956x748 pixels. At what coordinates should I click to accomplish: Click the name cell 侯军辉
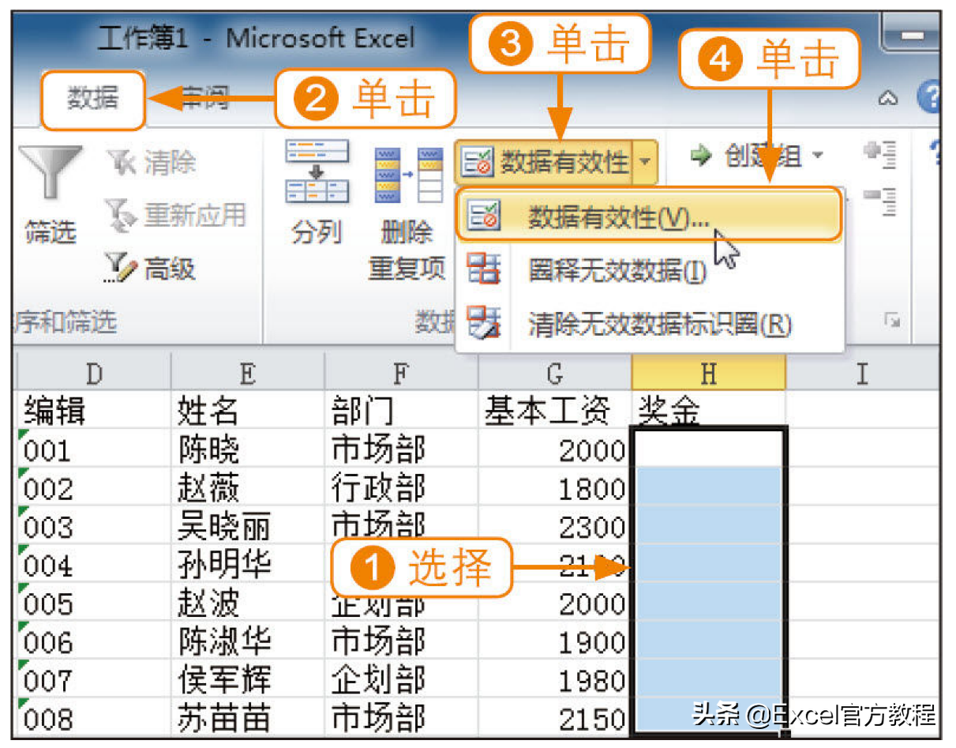tap(247, 679)
